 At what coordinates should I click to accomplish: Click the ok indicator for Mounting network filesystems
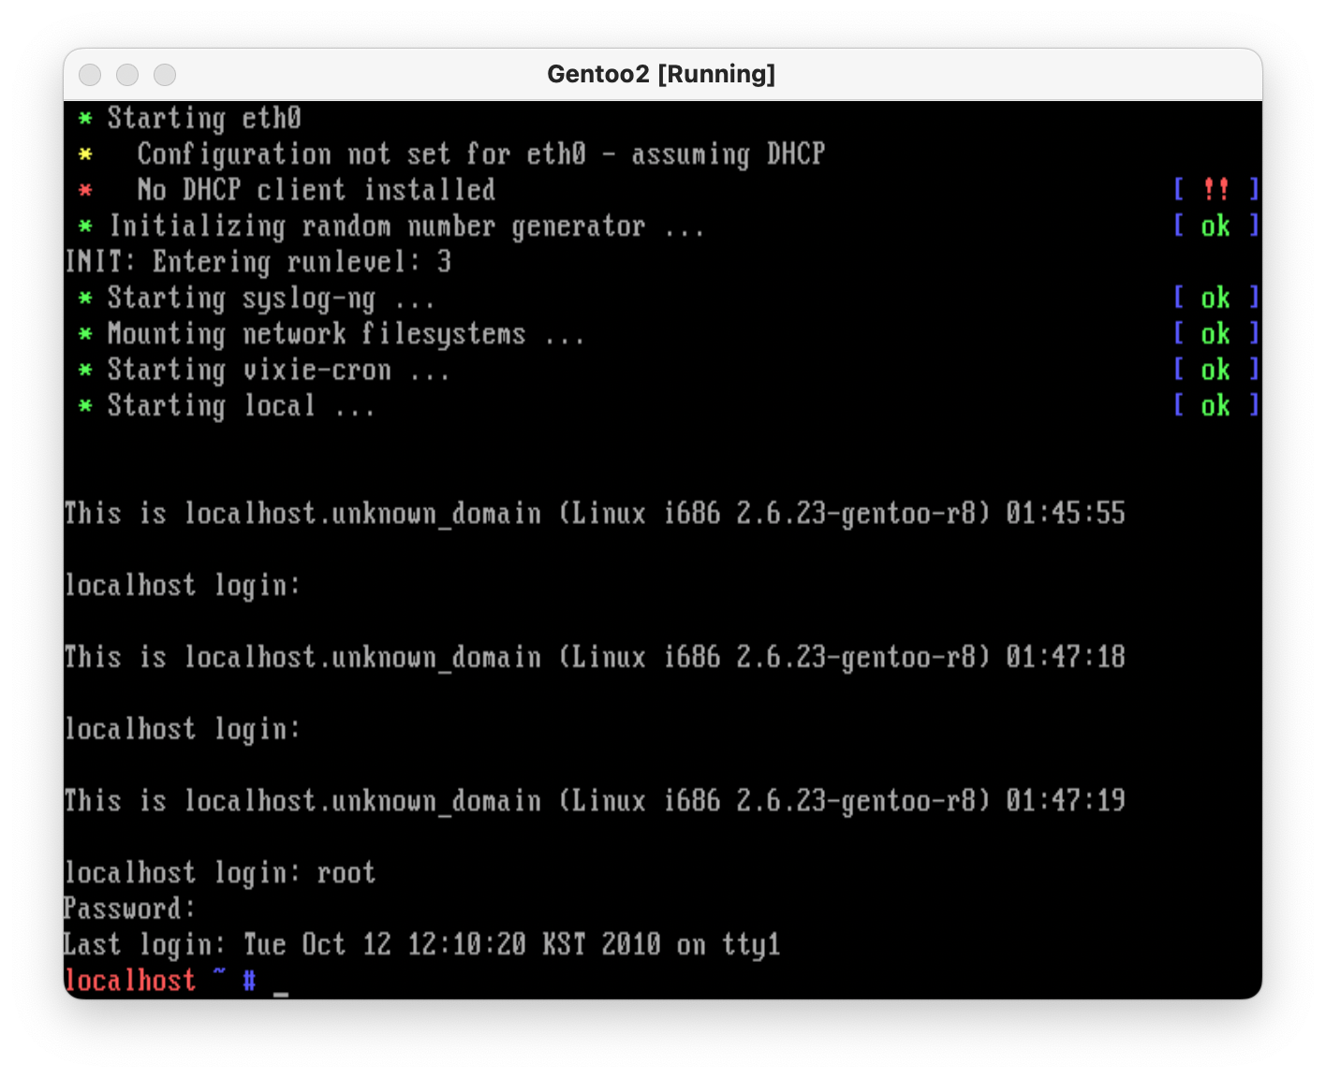click(1215, 333)
